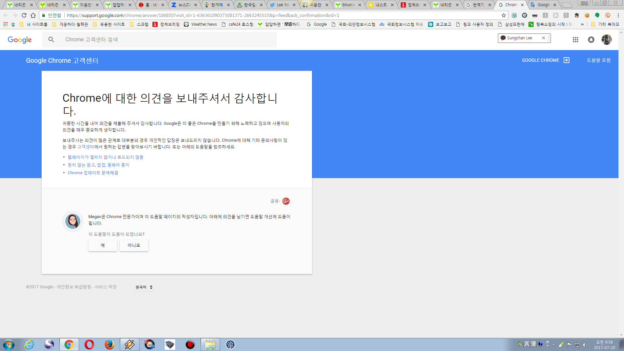Click the volume speaker tray icon
Screen dimensions: 624x351
(585, 345)
